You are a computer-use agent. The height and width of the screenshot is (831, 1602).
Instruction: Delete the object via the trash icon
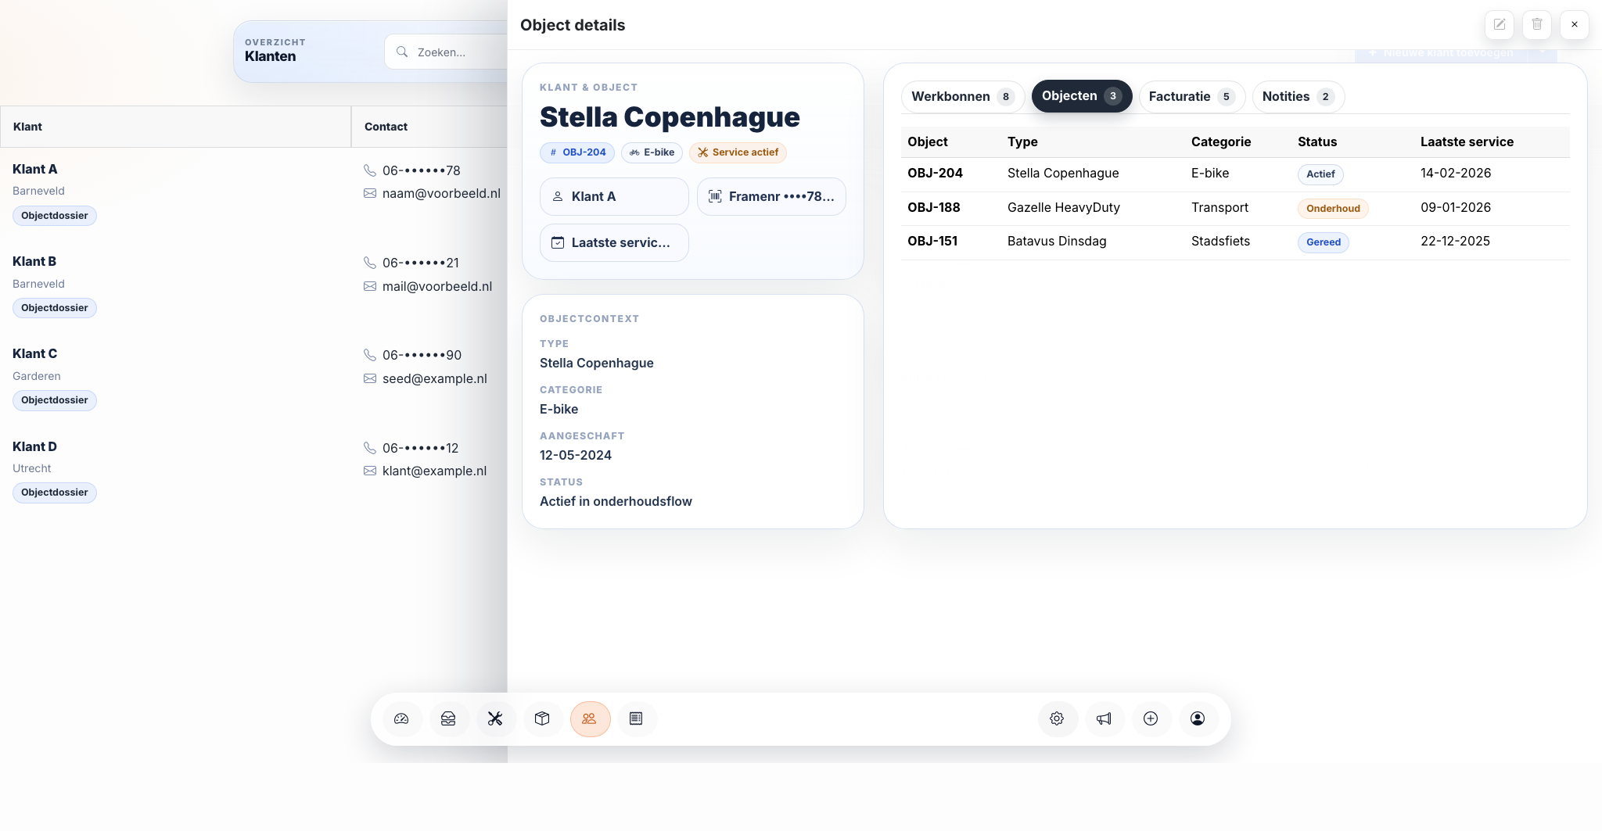[x=1537, y=24]
